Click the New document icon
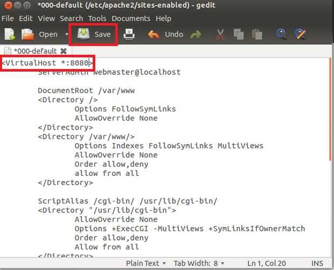This screenshot has height=270, width=334. coord(10,34)
